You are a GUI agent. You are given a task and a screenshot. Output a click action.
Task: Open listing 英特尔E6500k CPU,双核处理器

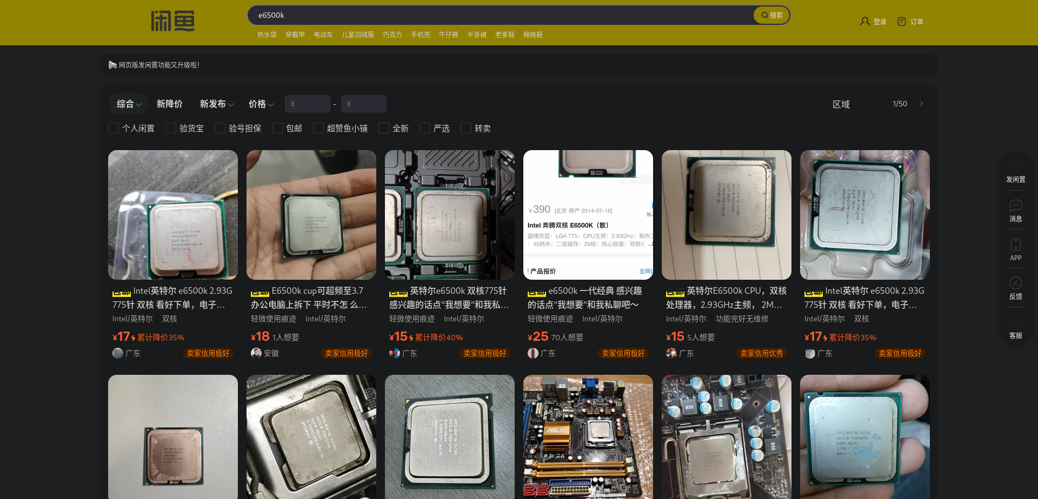click(726, 298)
